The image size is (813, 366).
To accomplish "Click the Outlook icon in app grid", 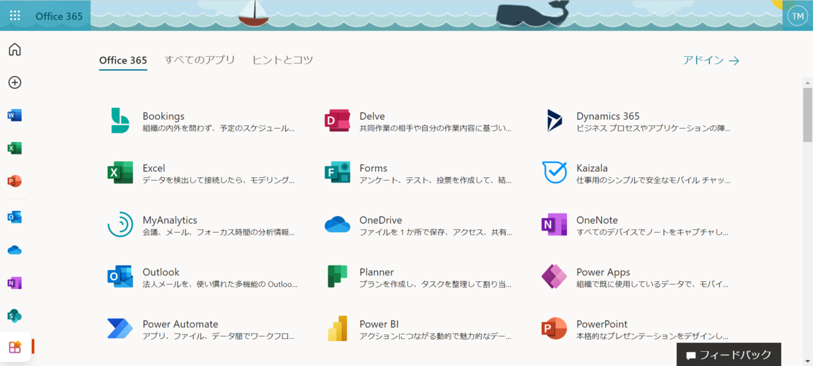I will (120, 277).
